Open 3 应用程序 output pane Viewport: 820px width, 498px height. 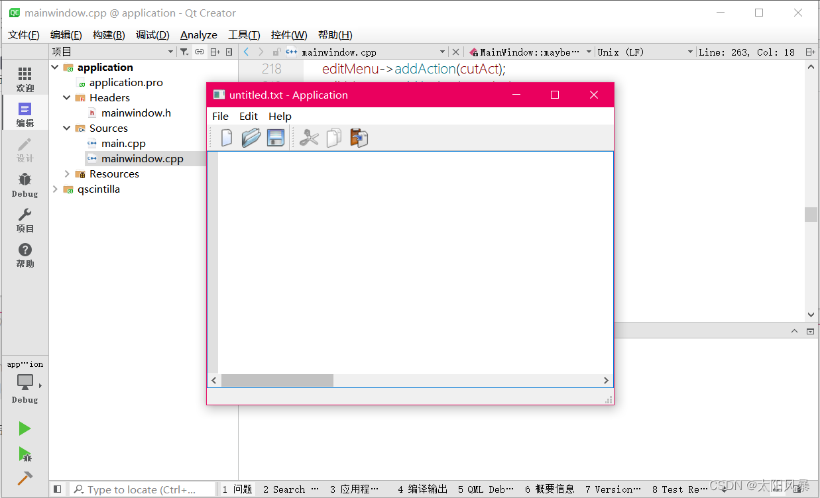point(355,489)
